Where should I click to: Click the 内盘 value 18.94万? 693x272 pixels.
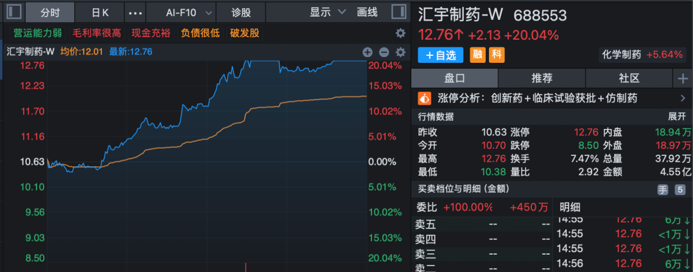click(672, 132)
